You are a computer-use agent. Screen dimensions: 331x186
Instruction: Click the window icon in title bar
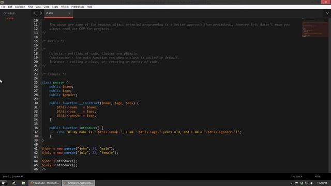2,2
